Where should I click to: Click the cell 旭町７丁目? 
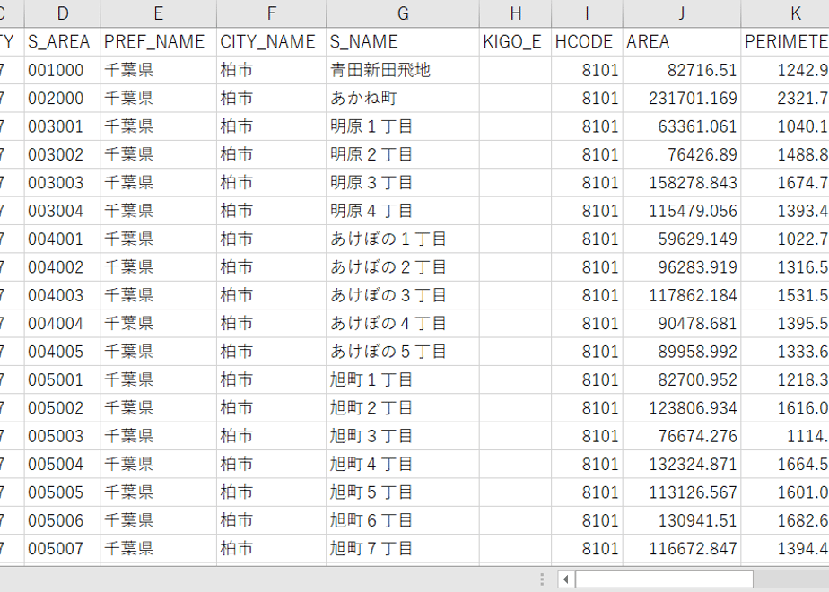[403, 548]
